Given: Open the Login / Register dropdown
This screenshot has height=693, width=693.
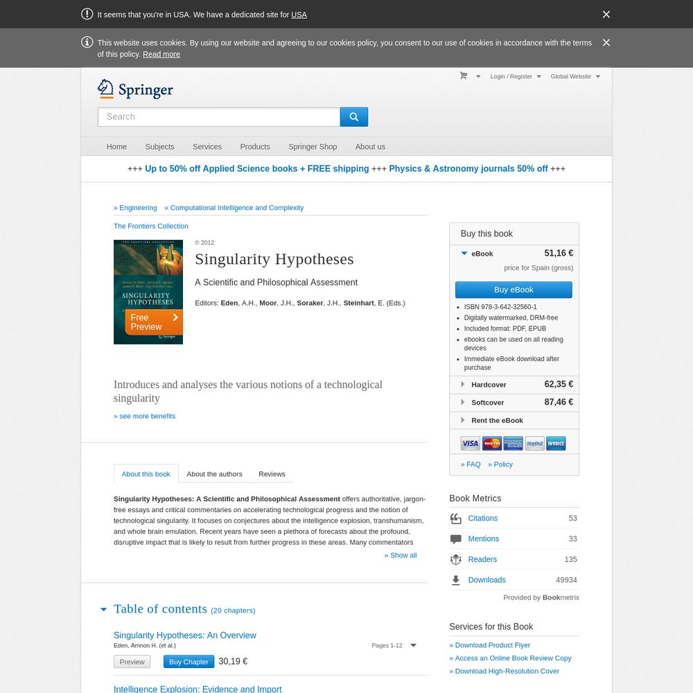Looking at the screenshot, I should [x=516, y=76].
